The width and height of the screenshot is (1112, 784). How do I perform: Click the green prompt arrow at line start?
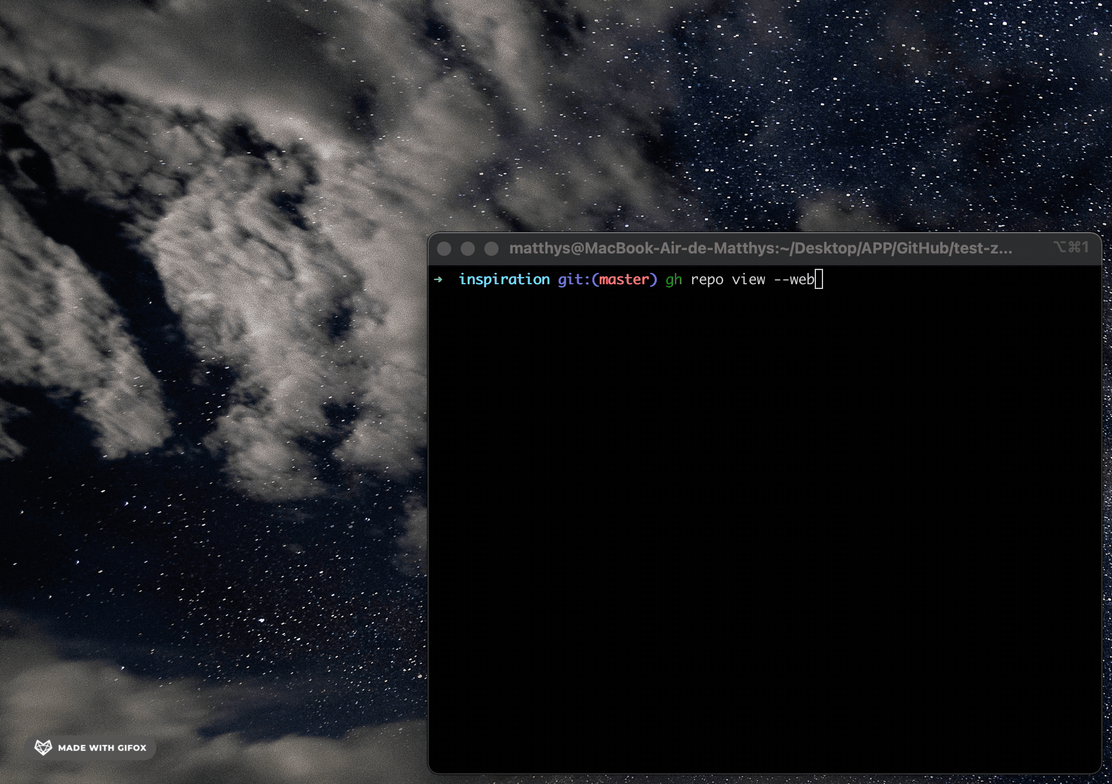click(x=438, y=279)
